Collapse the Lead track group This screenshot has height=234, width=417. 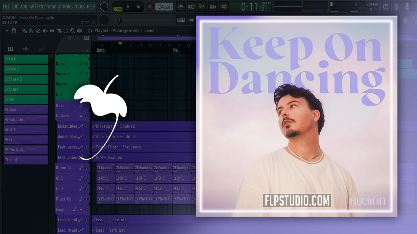[81, 210]
